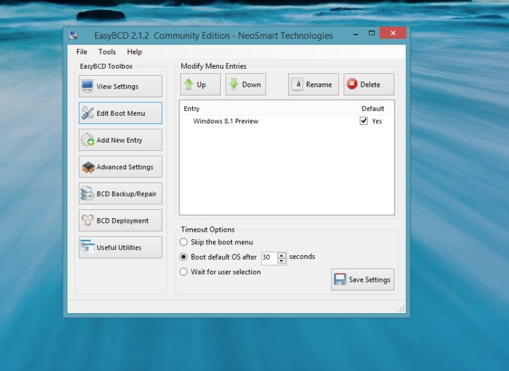Move entry up with green Up arrow

(x=200, y=85)
